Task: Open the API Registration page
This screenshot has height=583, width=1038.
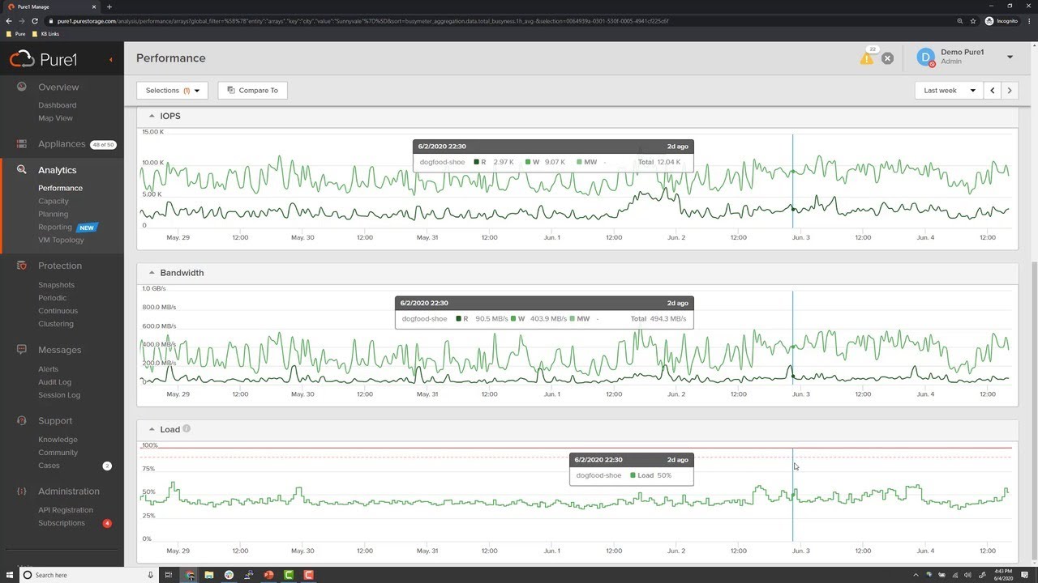Action: point(66,510)
